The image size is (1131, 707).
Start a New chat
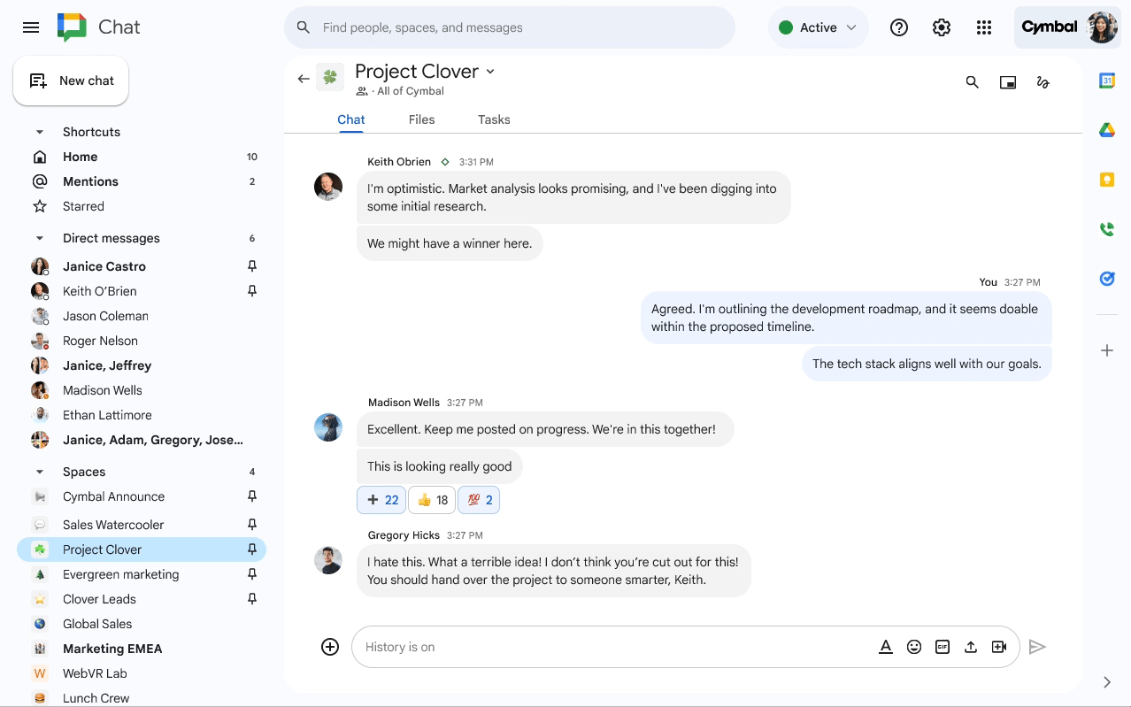point(71,81)
